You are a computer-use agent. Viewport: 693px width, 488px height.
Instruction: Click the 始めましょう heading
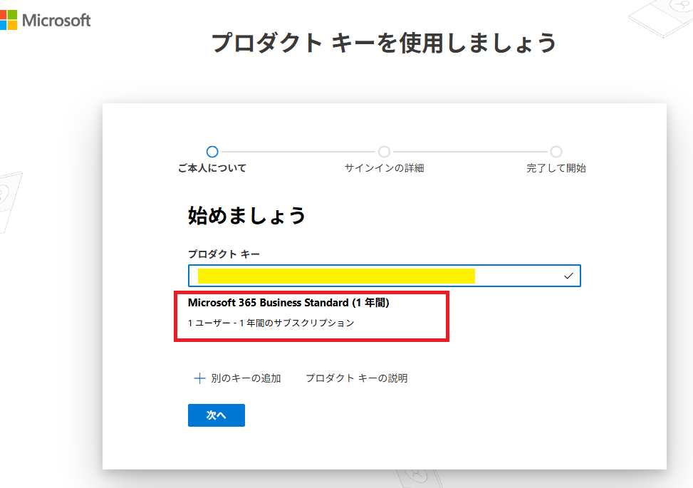click(x=246, y=215)
